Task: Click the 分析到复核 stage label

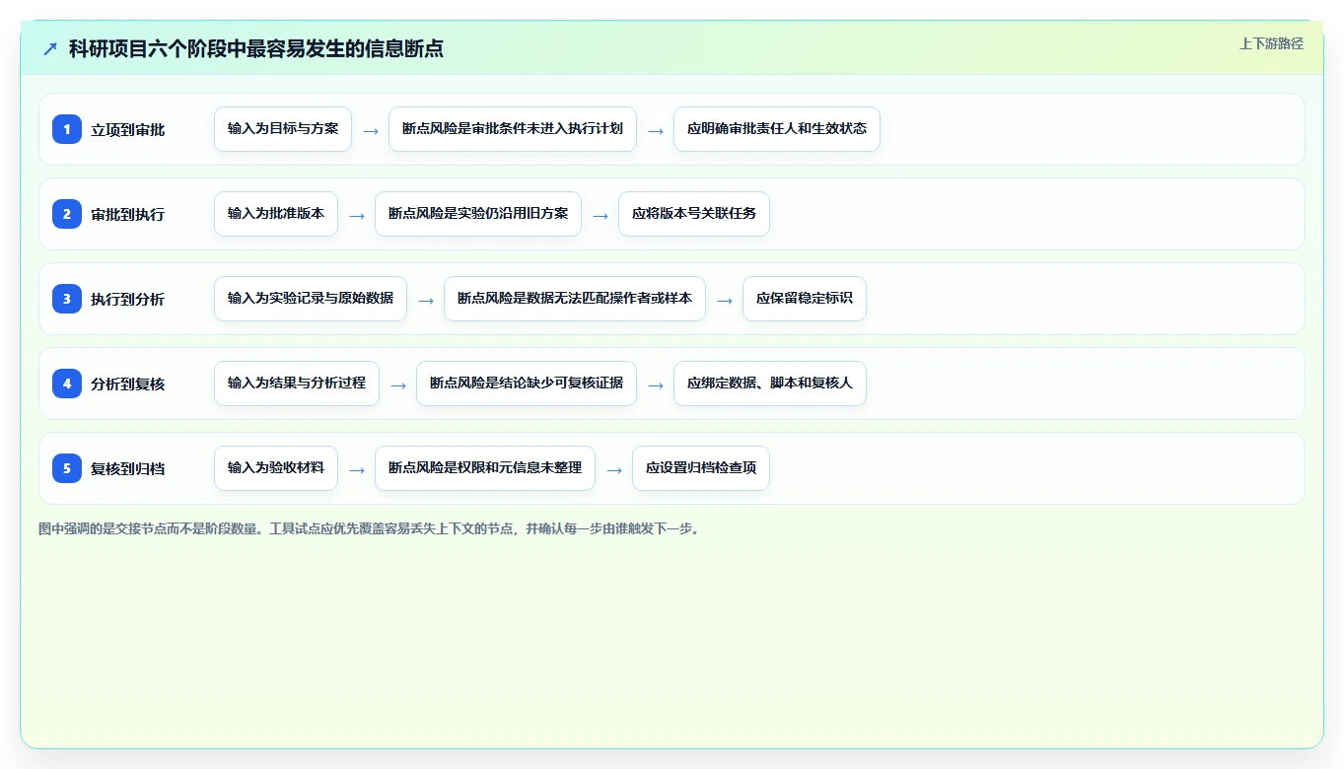Action: [128, 384]
